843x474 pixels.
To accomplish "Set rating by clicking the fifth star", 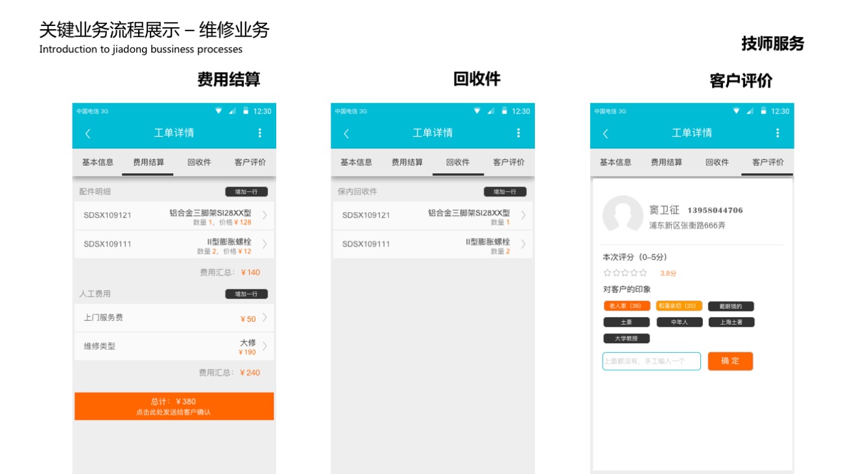I will click(643, 273).
